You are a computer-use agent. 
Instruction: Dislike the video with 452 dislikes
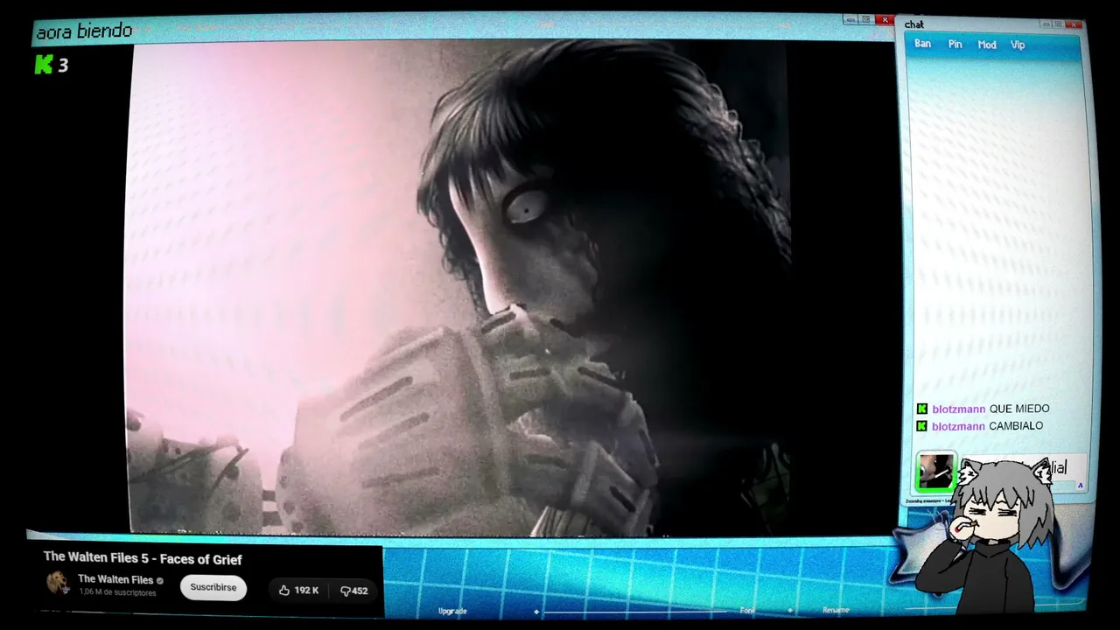pos(353,591)
